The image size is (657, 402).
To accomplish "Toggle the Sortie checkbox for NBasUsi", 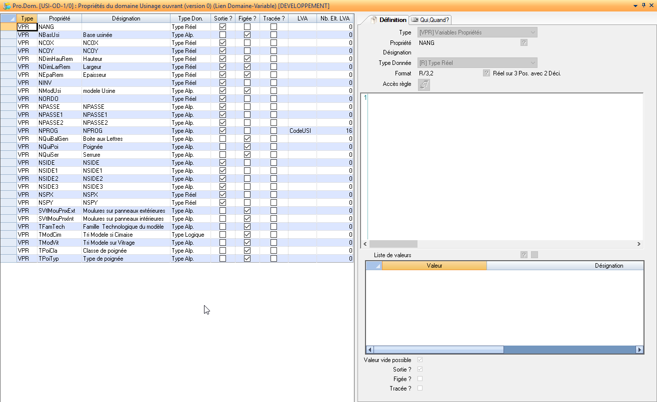I will (x=222, y=35).
